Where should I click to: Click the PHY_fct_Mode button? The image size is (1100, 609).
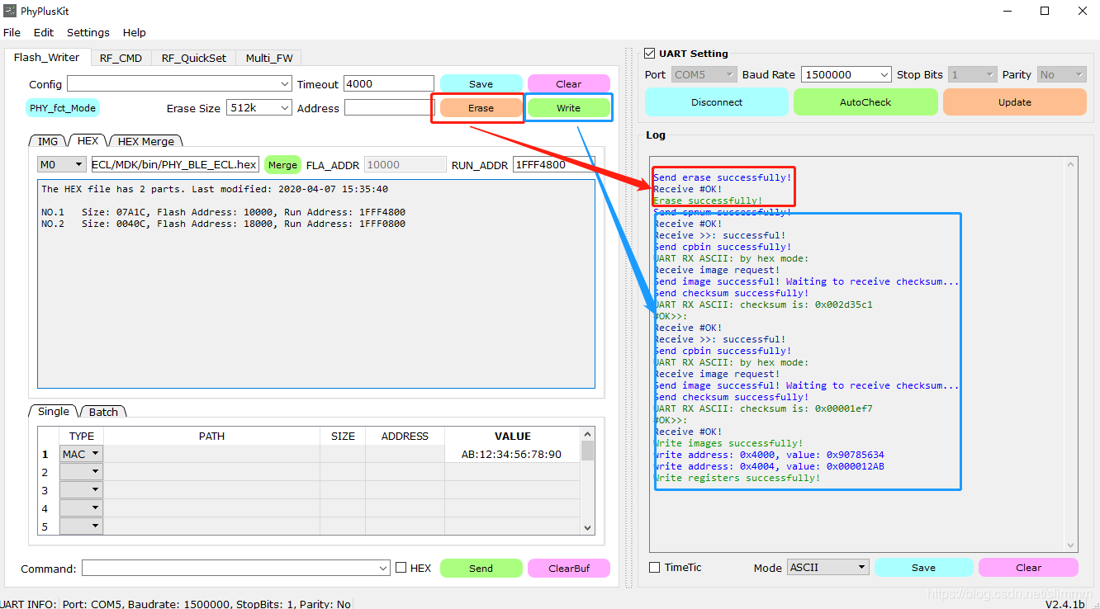coord(63,108)
